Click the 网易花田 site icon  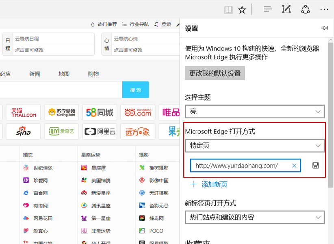[x=26, y=218]
